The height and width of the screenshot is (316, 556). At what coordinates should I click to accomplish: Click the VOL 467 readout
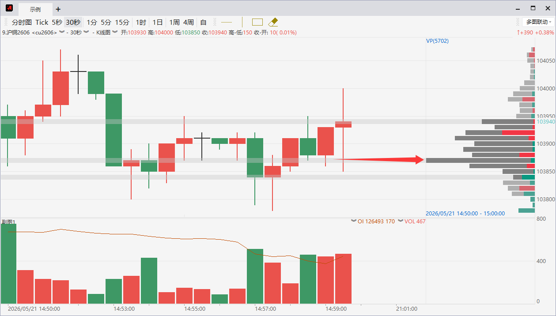point(415,221)
